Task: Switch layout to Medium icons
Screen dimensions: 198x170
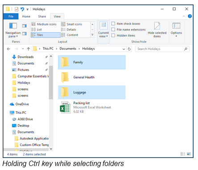Action: tap(44, 24)
